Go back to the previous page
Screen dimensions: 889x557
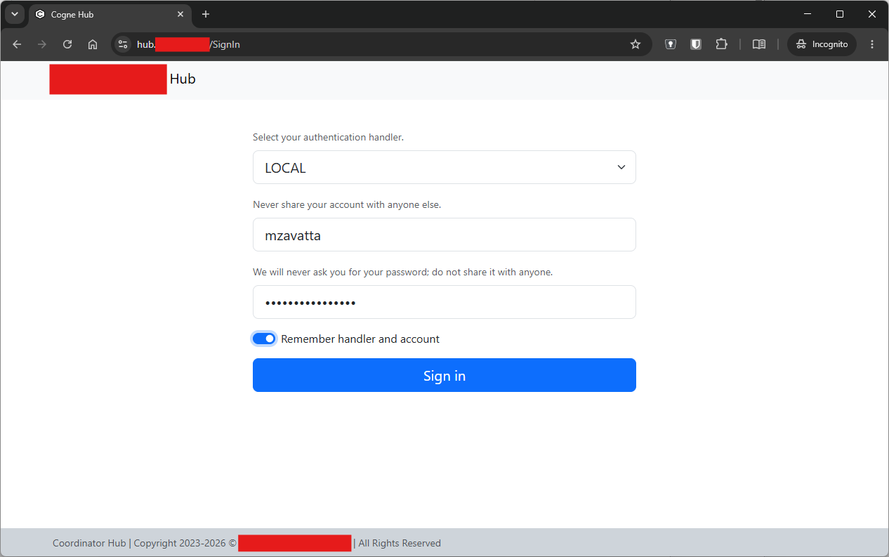click(x=17, y=44)
